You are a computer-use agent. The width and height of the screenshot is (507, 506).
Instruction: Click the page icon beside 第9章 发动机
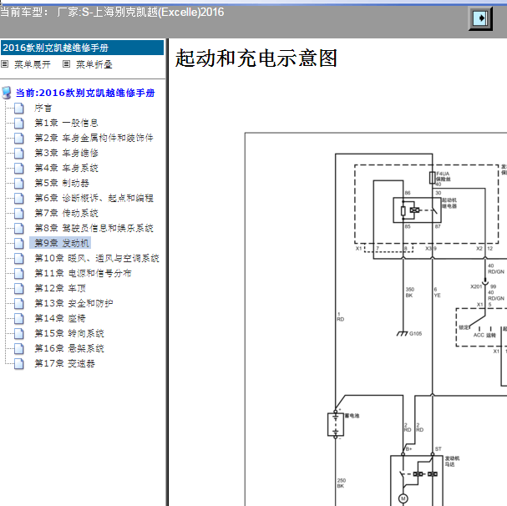tap(19, 244)
